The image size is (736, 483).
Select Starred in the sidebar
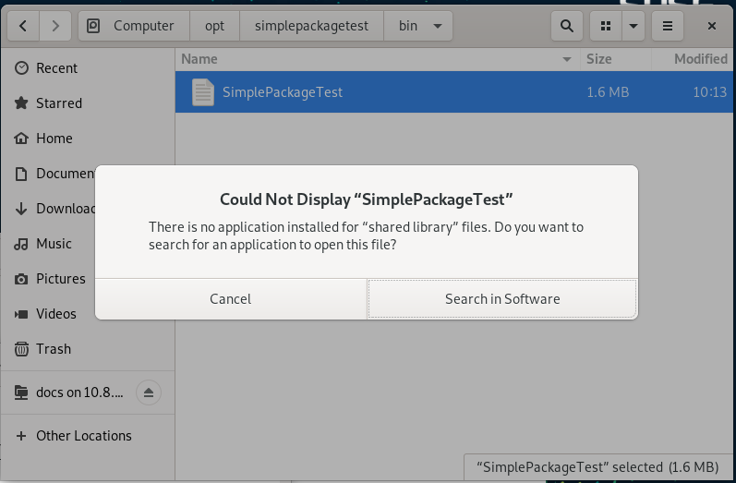58,103
